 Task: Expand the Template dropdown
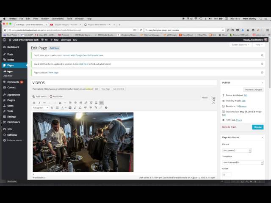point(243,162)
